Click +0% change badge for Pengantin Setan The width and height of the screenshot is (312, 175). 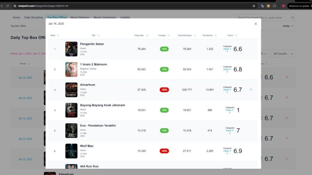click(x=164, y=49)
